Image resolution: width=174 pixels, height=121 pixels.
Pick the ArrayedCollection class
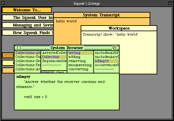[x=54, y=53]
